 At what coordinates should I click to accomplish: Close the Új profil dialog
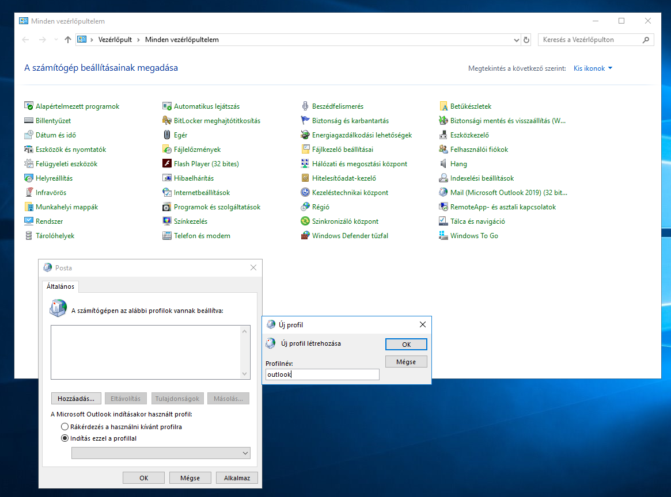point(423,325)
